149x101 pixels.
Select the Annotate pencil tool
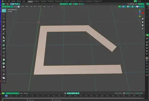coord(4,33)
